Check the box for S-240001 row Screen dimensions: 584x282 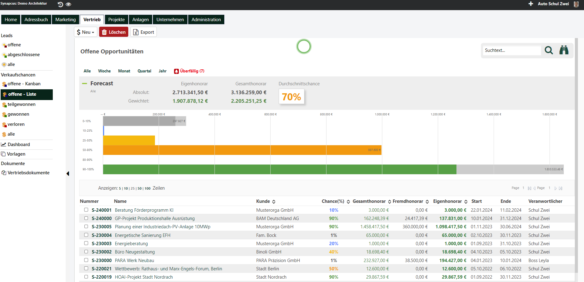coord(86,210)
